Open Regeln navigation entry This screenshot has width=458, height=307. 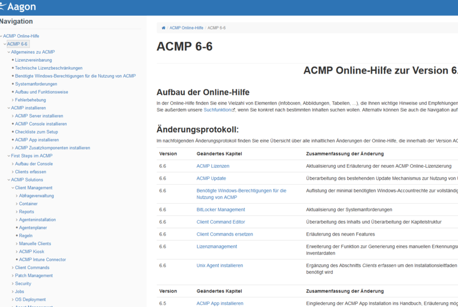pyautogui.click(x=25, y=236)
